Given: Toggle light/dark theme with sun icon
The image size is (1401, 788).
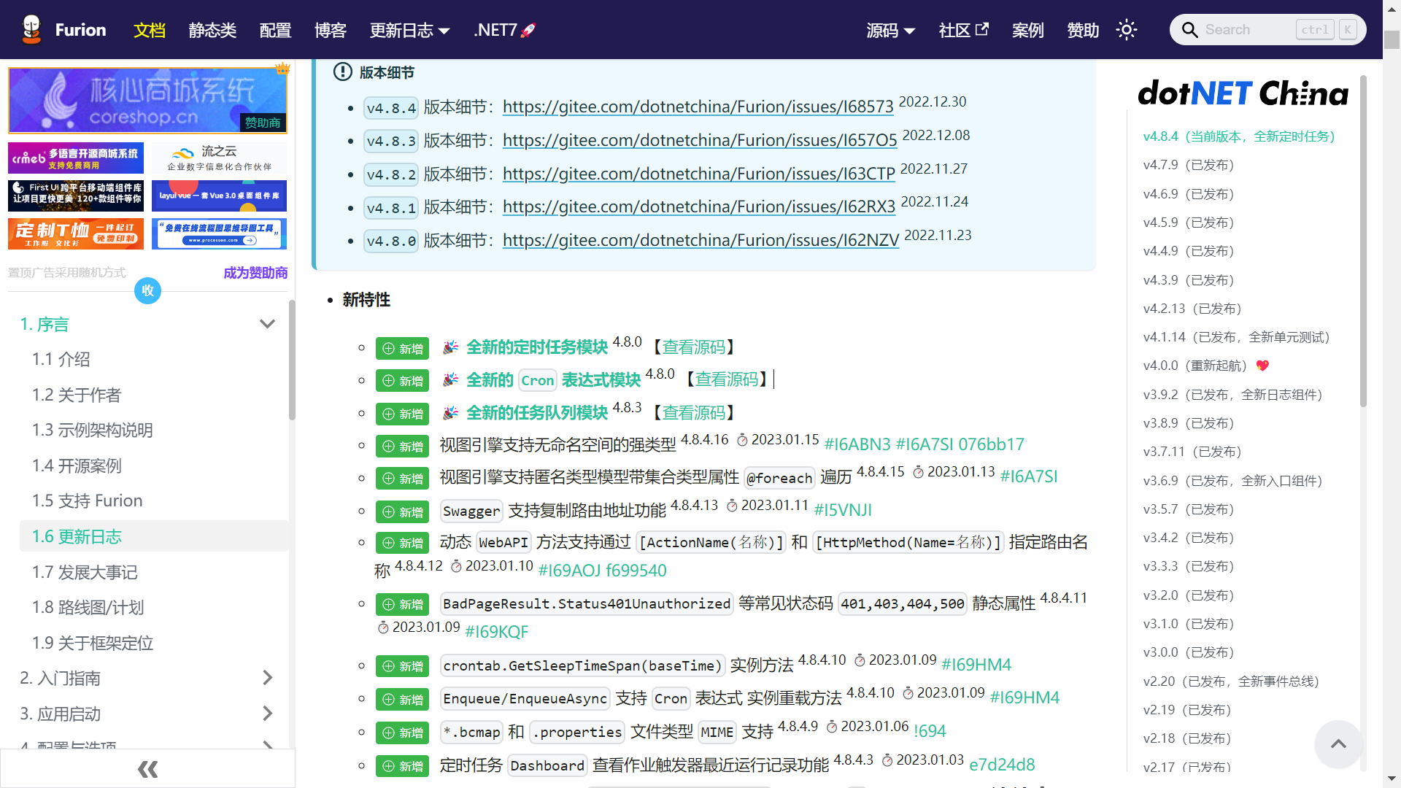Looking at the screenshot, I should pyautogui.click(x=1127, y=29).
